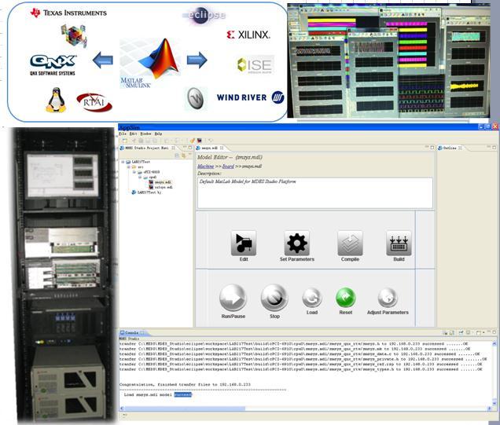
Task: Click the green Reset button
Action: coord(346,298)
